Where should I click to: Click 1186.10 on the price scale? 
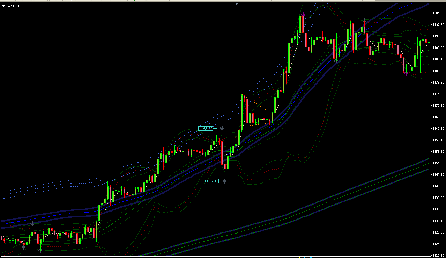click(x=438, y=59)
